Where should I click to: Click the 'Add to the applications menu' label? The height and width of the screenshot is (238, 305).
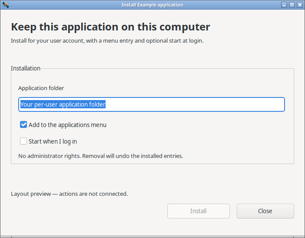point(67,125)
